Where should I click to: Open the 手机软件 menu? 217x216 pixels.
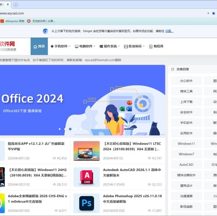(x=61, y=46)
